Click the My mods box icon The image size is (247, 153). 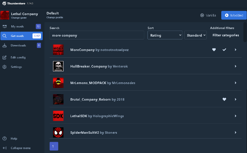pos(5,26)
